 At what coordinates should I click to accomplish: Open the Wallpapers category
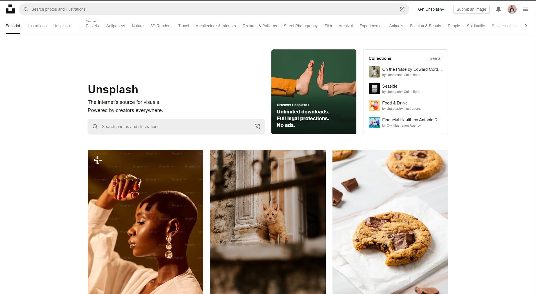pos(115,26)
